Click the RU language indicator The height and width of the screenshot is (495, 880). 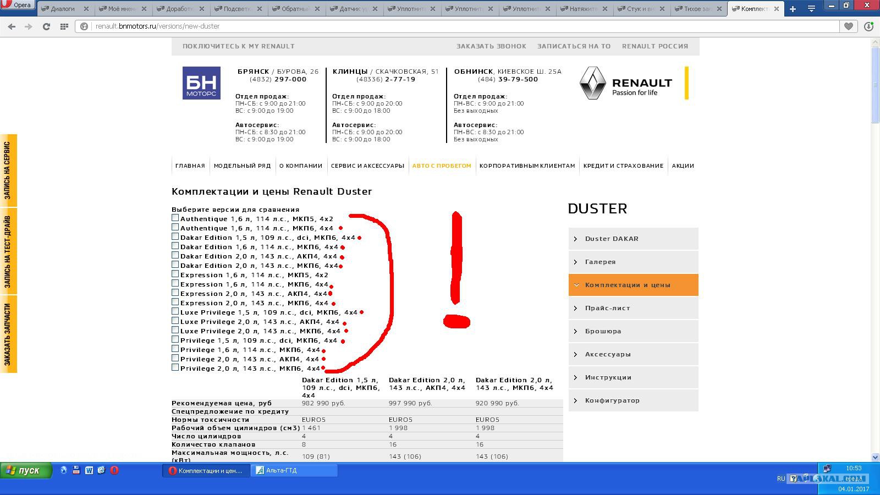[x=781, y=479]
